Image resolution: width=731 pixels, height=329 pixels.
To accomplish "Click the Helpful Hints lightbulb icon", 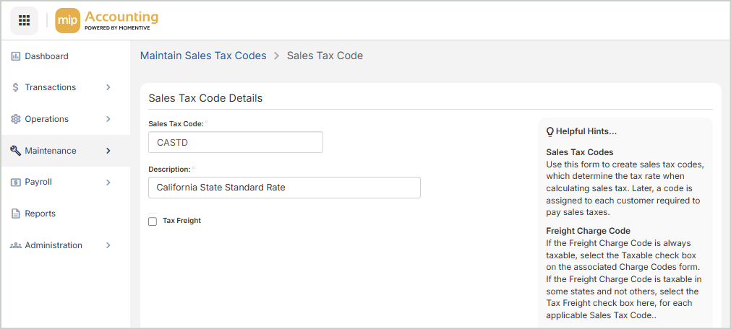I will click(x=550, y=132).
